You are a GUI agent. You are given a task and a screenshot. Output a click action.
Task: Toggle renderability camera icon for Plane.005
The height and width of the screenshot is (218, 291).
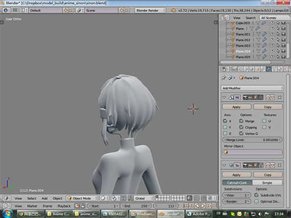(284, 57)
